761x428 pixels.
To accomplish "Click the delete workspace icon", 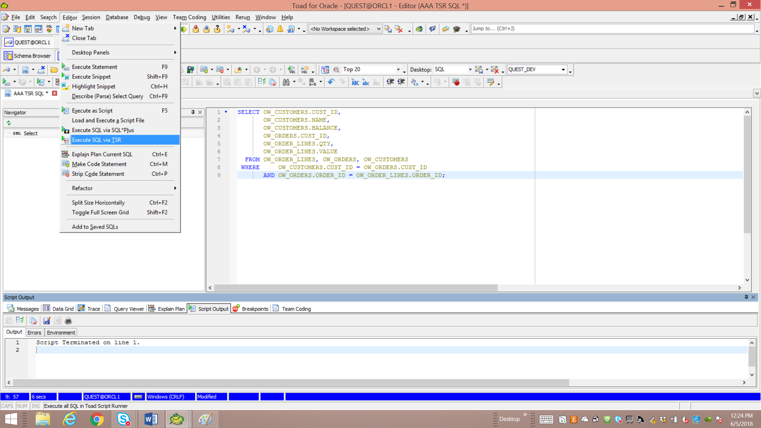I will point(399,29).
